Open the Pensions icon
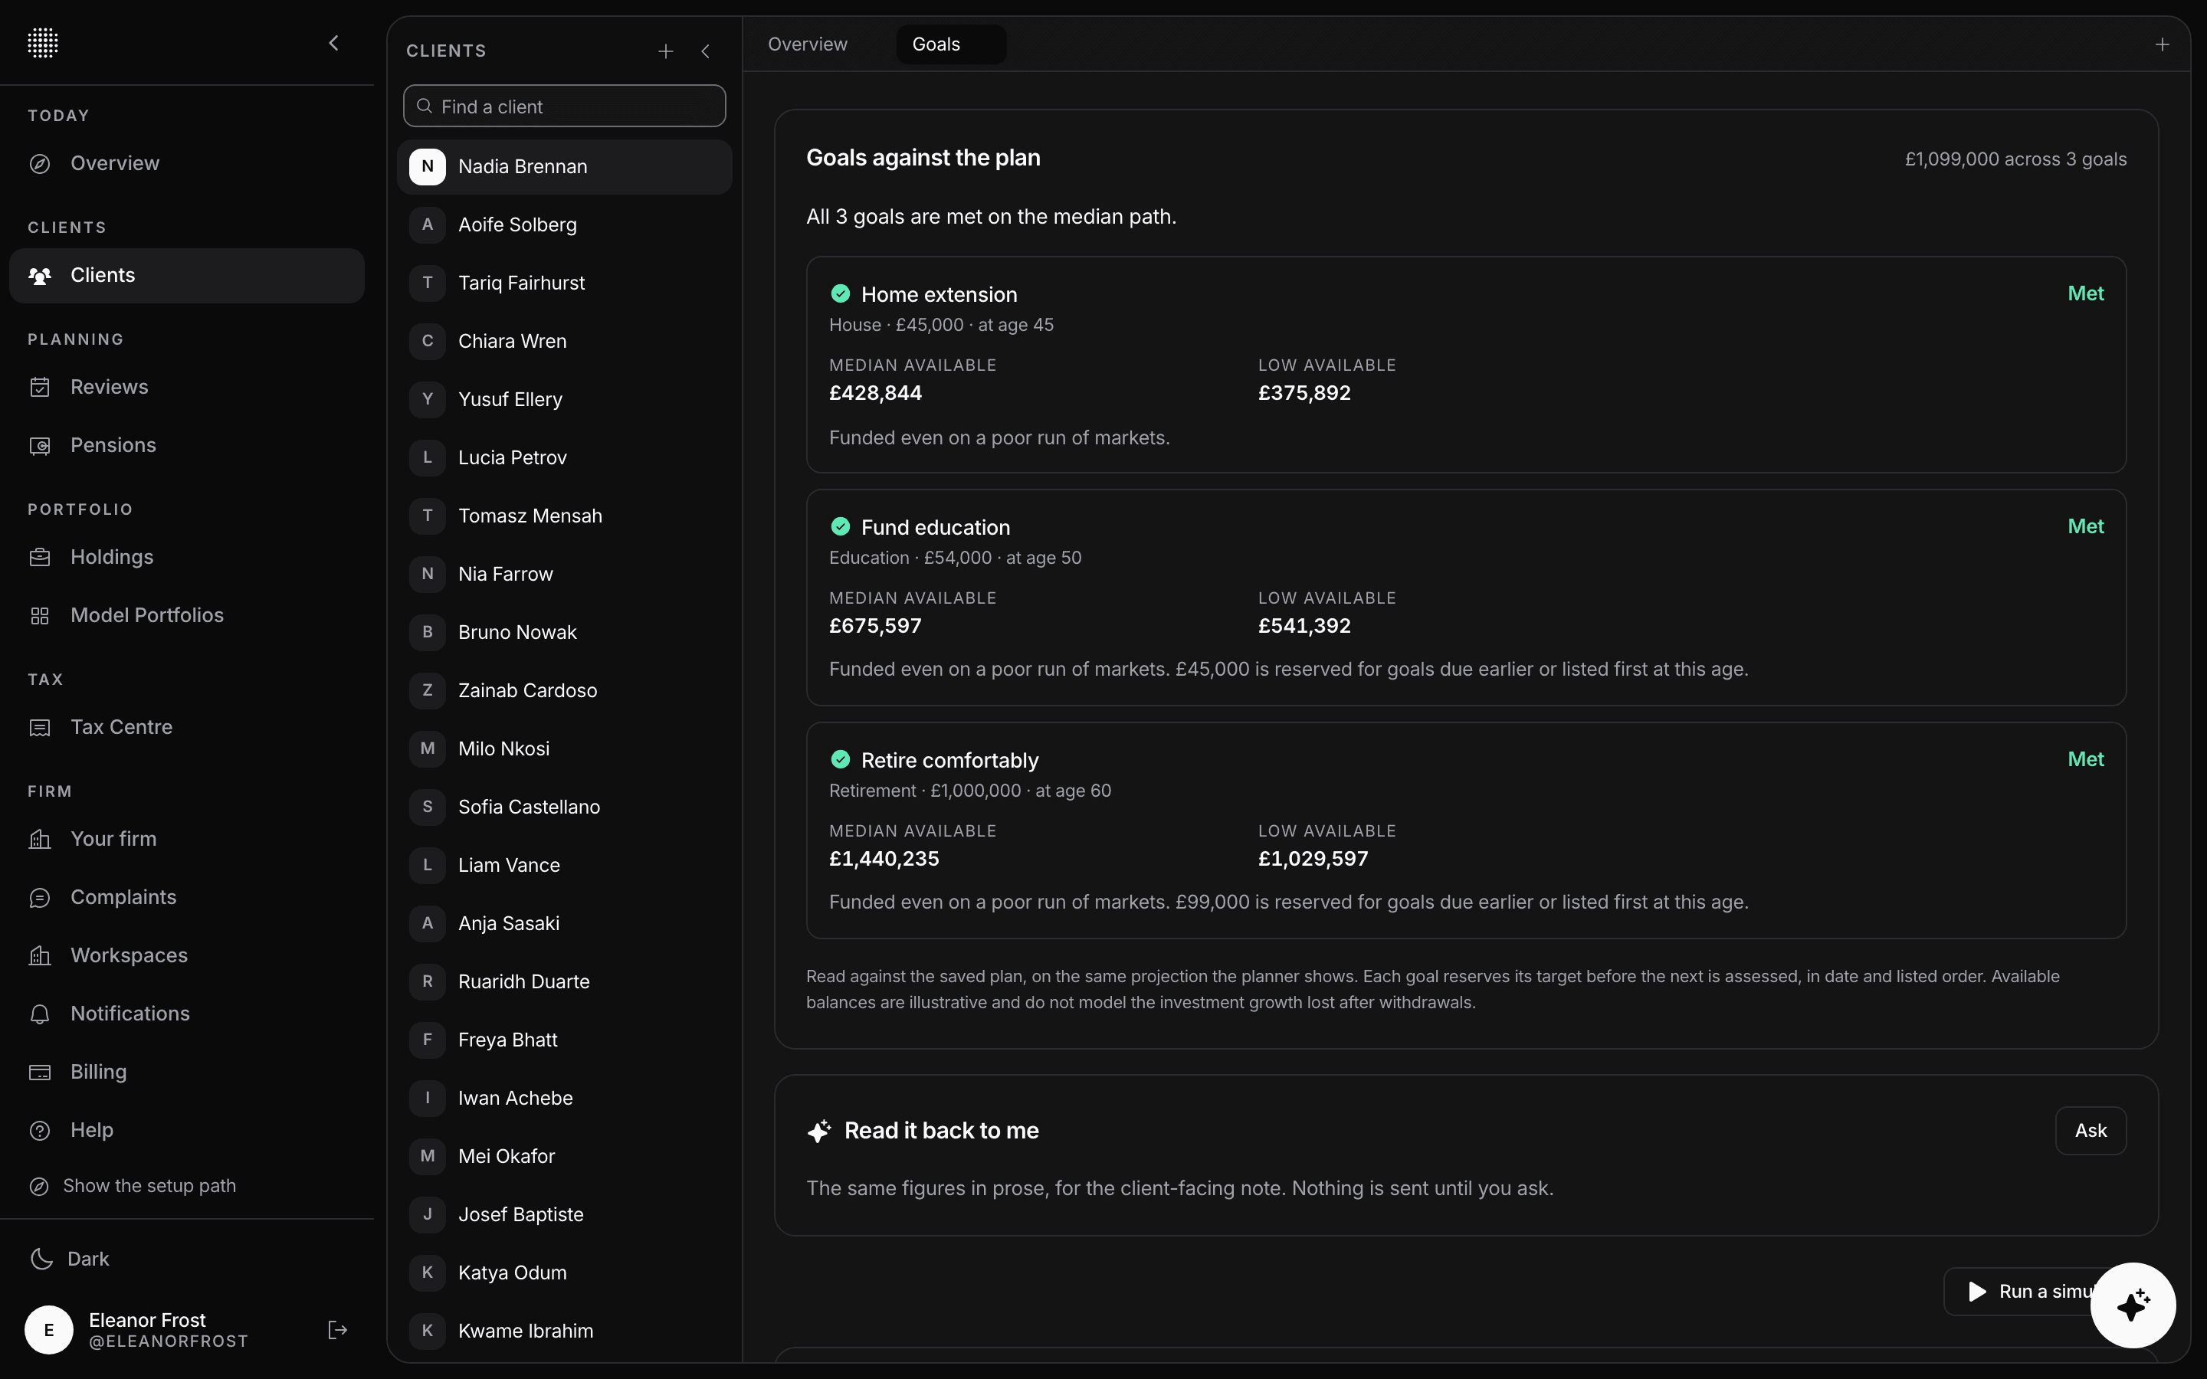Viewport: 2207px width, 1379px height. click(x=39, y=446)
